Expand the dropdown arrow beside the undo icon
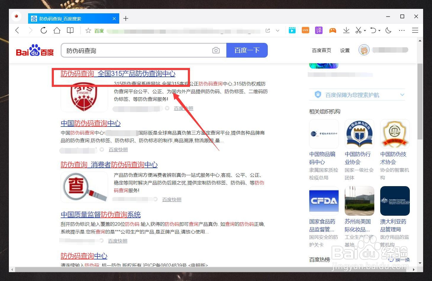 tap(379, 30)
